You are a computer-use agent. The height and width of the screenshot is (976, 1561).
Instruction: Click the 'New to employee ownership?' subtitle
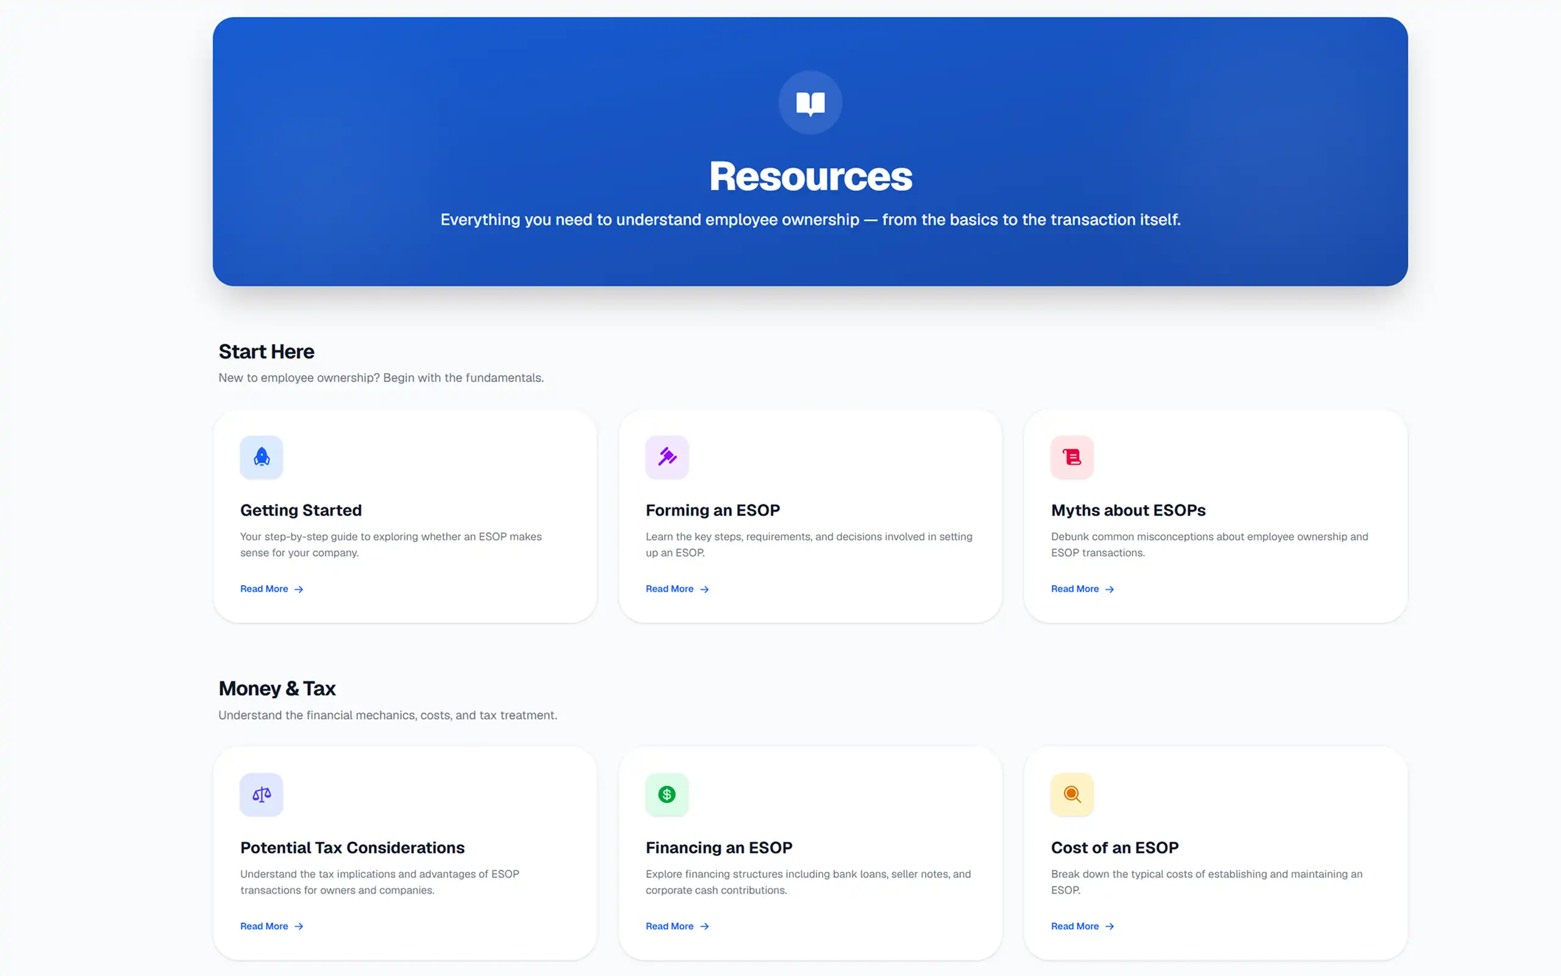[380, 378]
